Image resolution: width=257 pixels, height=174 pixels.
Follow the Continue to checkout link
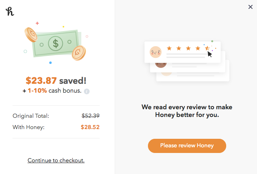point(56,161)
